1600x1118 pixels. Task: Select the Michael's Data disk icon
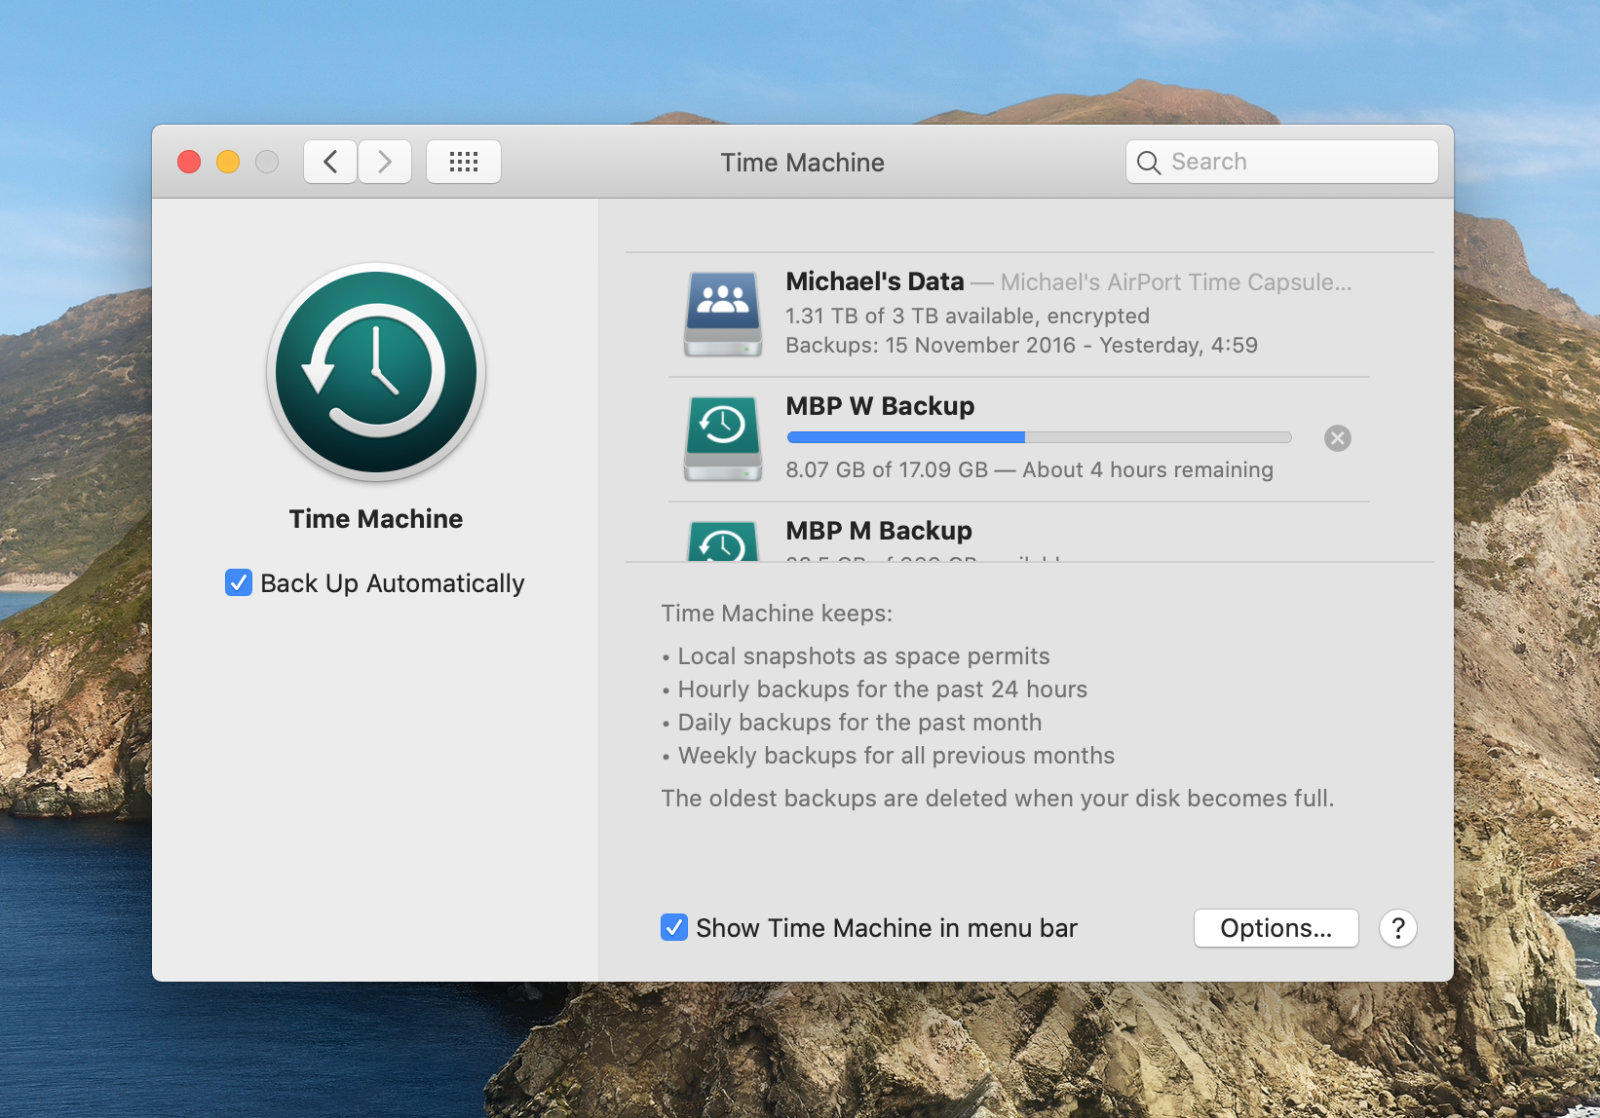(722, 313)
